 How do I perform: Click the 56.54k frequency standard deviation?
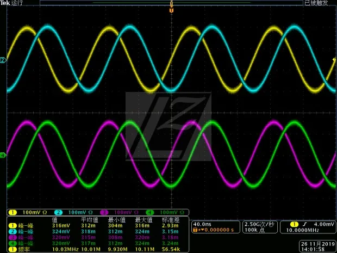pos(171,250)
